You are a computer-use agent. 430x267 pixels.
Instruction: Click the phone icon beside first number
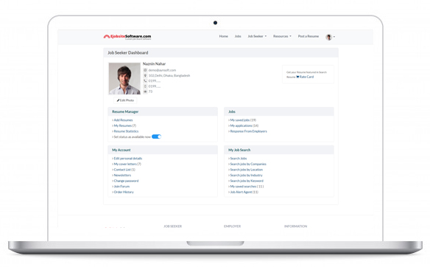coord(145,80)
